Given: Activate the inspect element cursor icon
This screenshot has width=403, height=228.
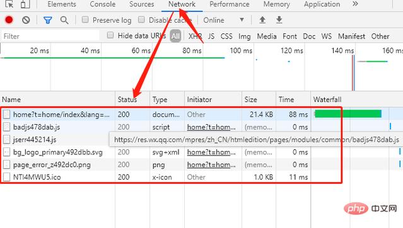Looking at the screenshot, I should point(9,4).
